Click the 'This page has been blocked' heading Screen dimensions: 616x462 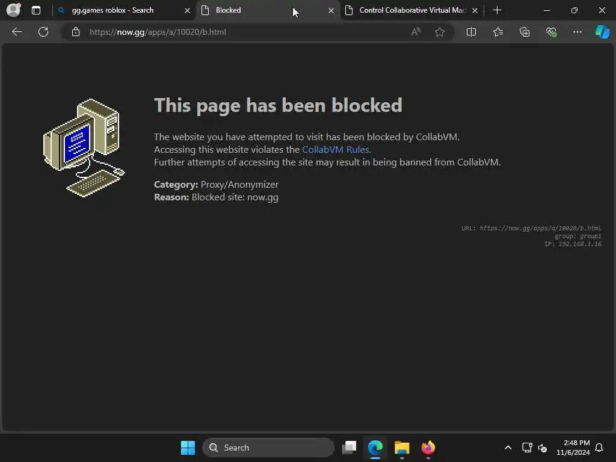[x=278, y=106]
